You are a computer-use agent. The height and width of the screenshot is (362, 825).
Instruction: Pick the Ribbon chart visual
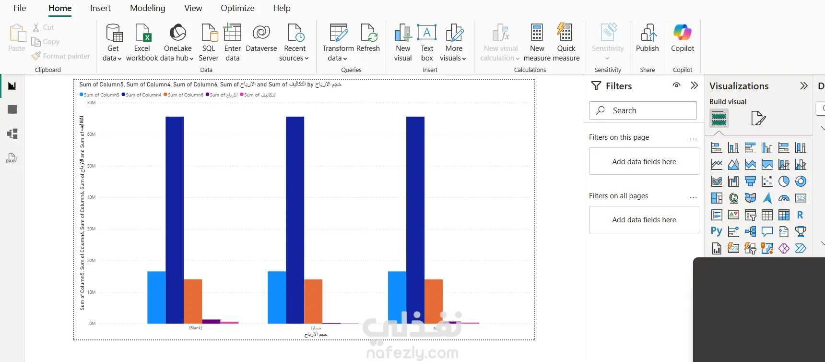pos(717,181)
